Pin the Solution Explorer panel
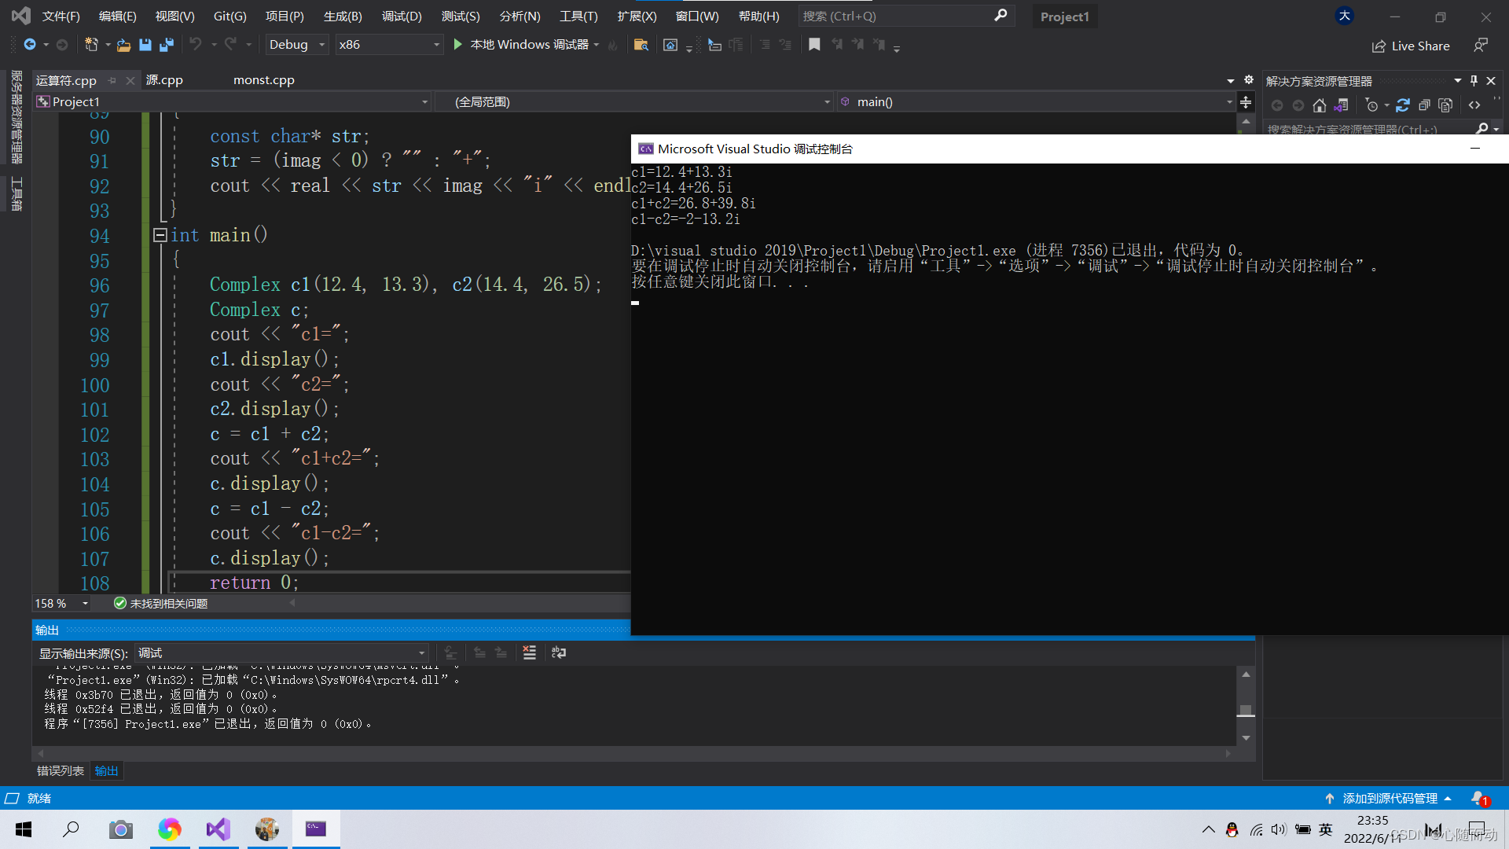The width and height of the screenshot is (1509, 849). (1474, 80)
